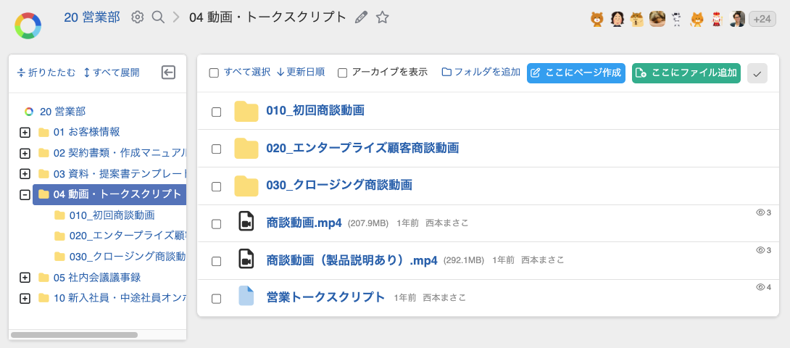Star the 04 動画・トークスクリプト folder
Viewport: 790px width, 348px height.
click(383, 17)
